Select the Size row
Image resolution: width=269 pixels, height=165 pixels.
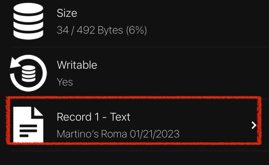tap(146, 22)
